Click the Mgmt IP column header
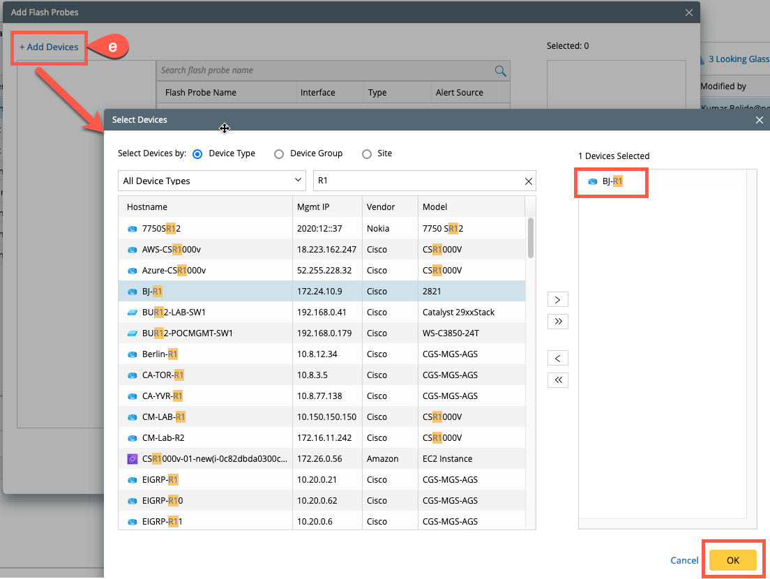Viewport: 770px width, 579px height. coord(313,207)
